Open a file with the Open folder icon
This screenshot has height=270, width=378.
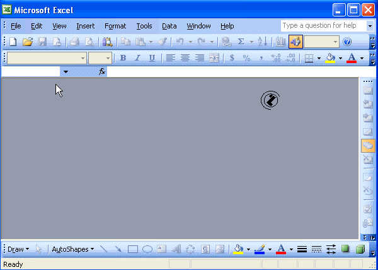28,42
